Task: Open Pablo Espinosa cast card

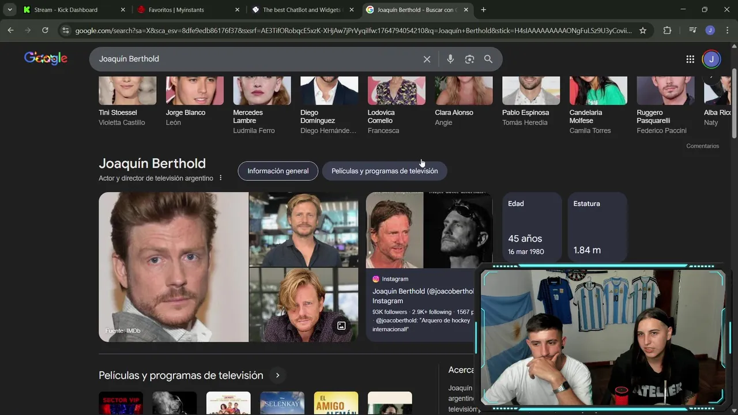Action: pyautogui.click(x=531, y=101)
